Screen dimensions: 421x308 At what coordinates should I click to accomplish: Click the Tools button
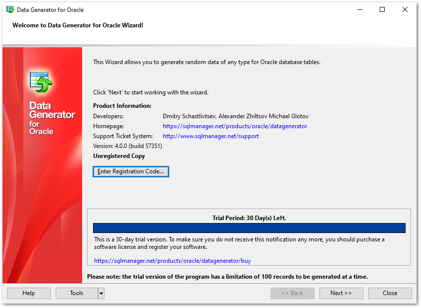click(x=77, y=293)
